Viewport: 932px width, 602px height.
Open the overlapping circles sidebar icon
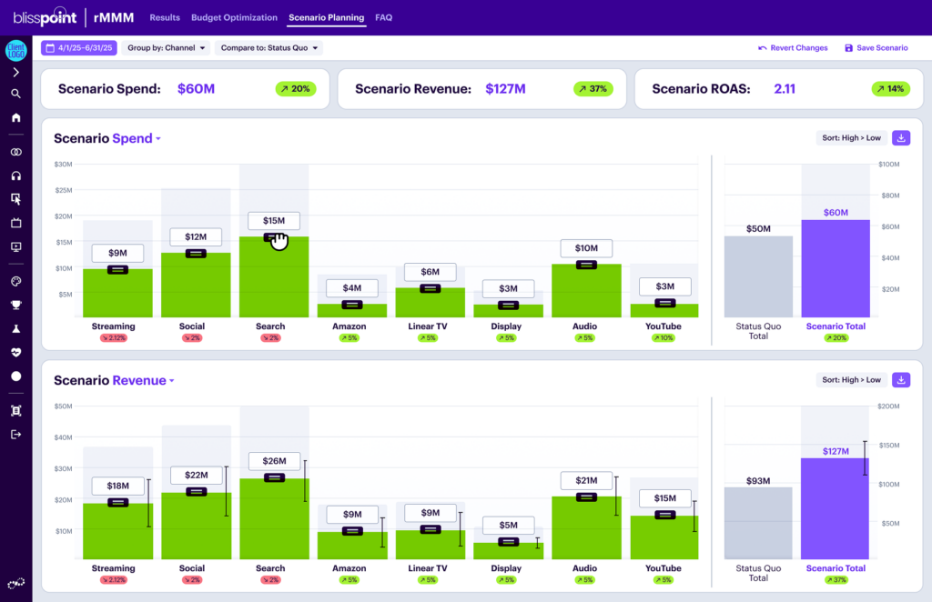click(x=16, y=152)
